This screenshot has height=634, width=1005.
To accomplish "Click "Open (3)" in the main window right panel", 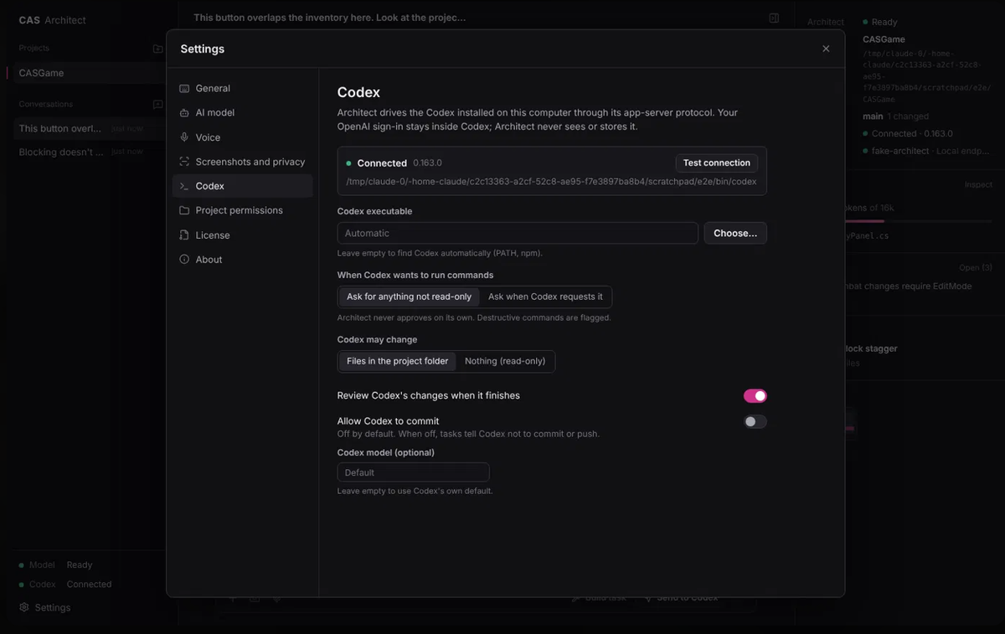I will point(976,268).
